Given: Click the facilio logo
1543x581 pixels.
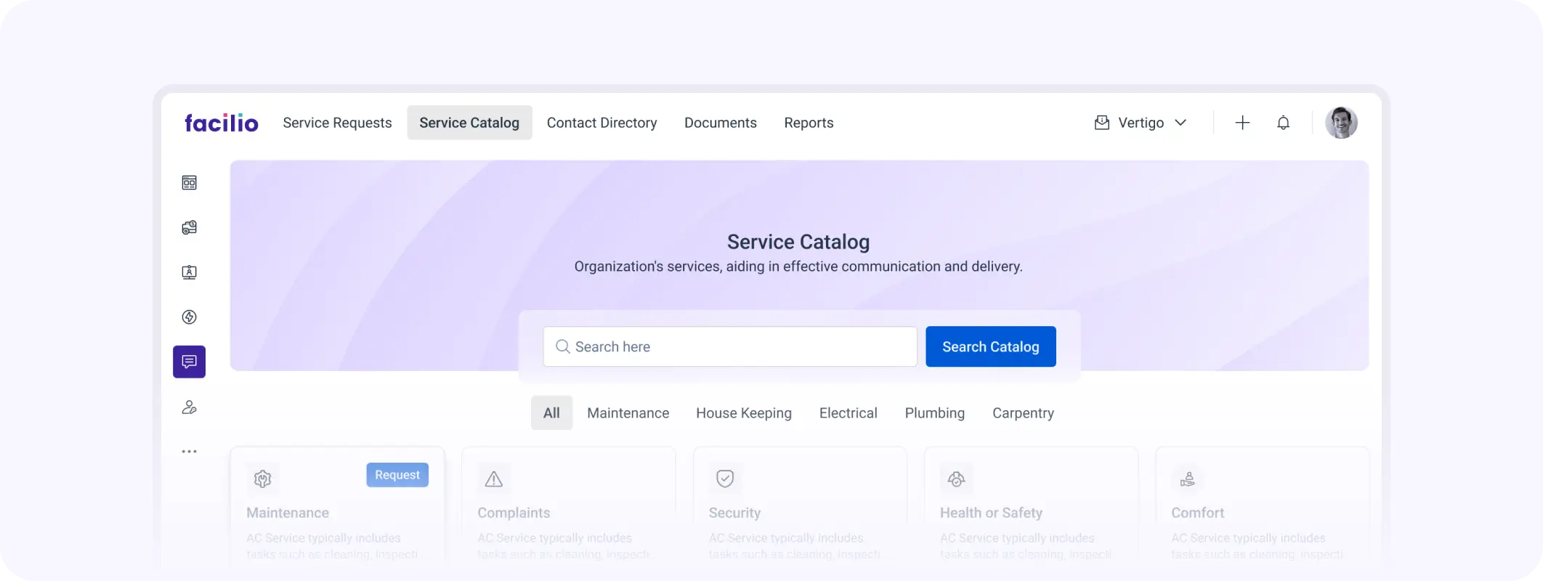Looking at the screenshot, I should [221, 123].
